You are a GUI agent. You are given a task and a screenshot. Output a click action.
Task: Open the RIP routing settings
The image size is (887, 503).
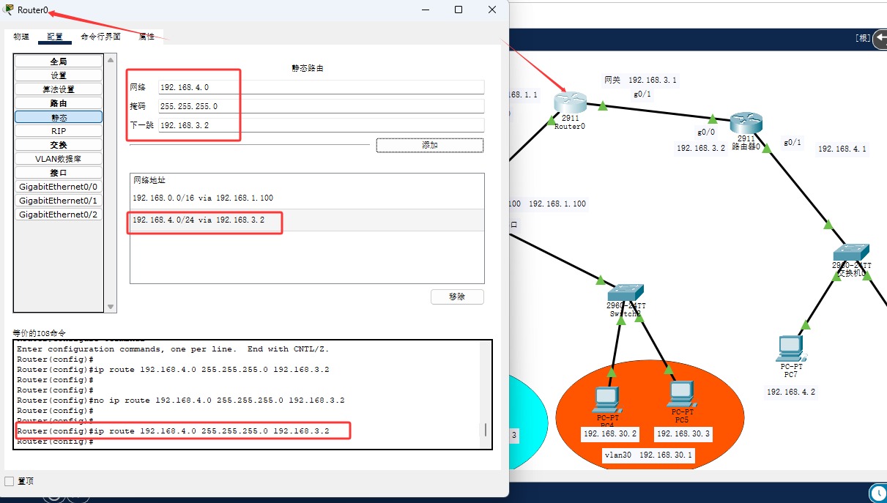pos(59,131)
